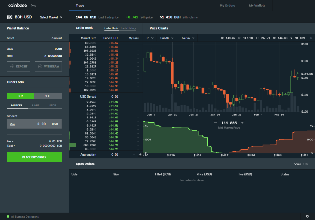
Task: Click the Deposit button
Action: (x=18, y=66)
